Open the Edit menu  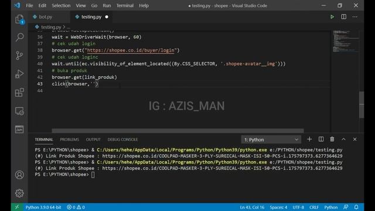tap(42, 5)
